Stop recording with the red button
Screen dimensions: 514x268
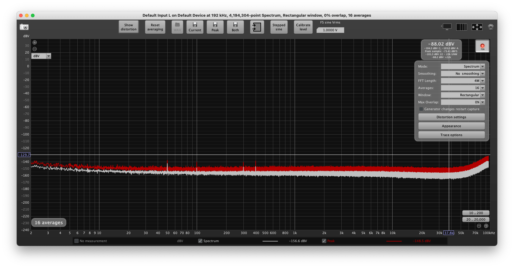pyautogui.click(x=482, y=46)
